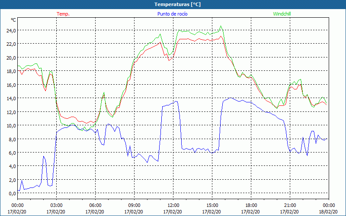Click the 12,0 y-axis value
This screenshot has width=346, height=216.
pyautogui.click(x=11, y=112)
